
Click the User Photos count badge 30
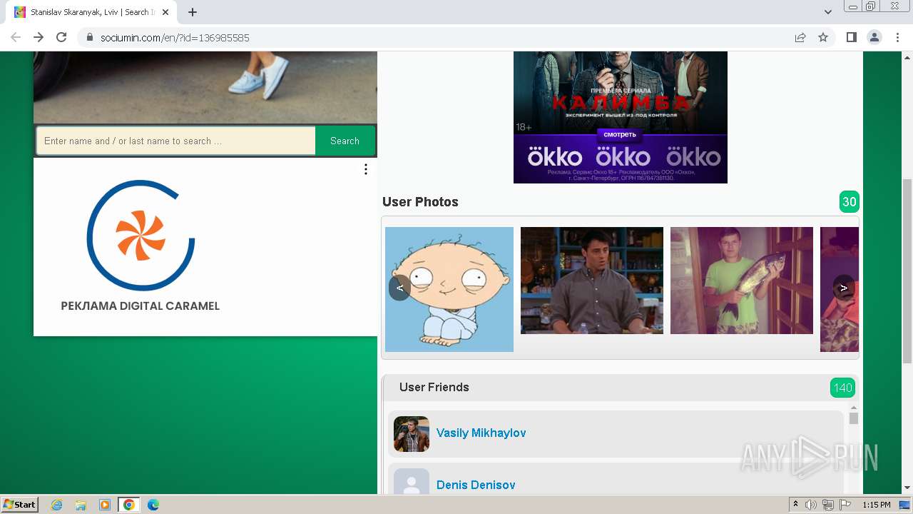tap(849, 202)
